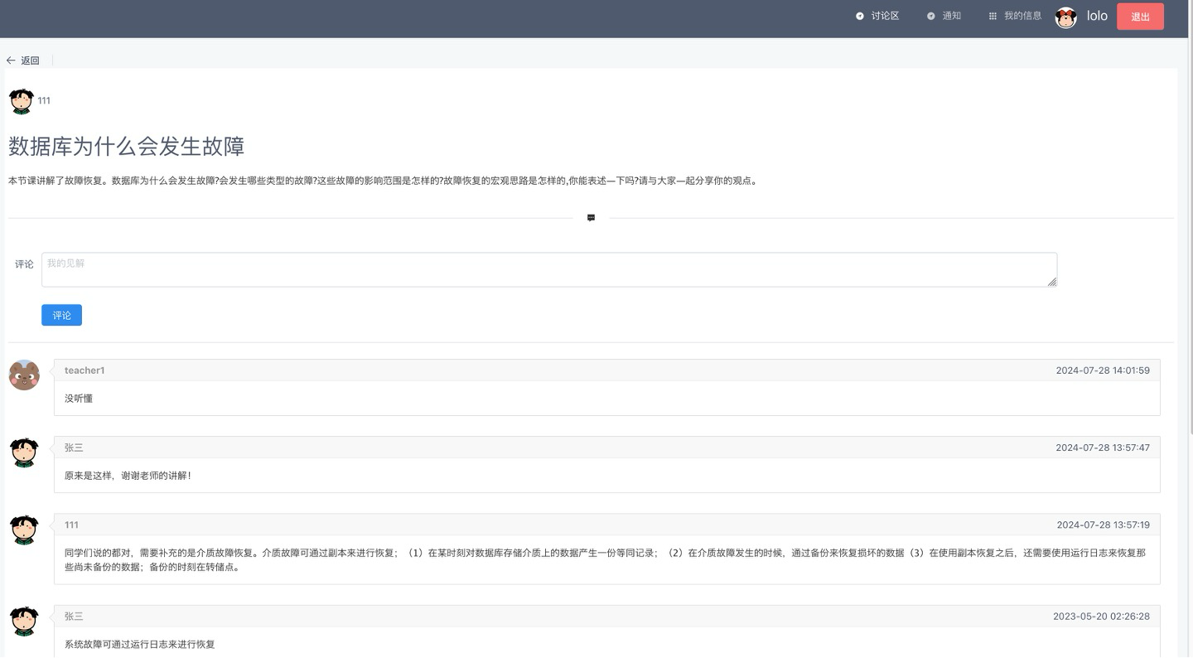The image size is (1193, 658).
Task: Click the page vertical scrollbar
Action: point(1189,249)
